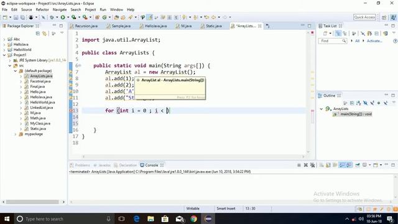Toggle Categorized view in Task List toolbar
This screenshot has height=224, width=398.
tap(338, 33)
